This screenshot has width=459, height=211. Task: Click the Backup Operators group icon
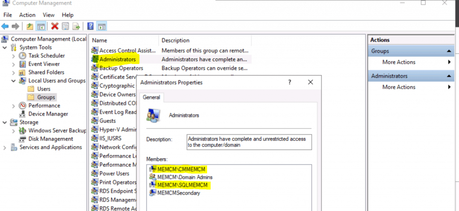[94, 68]
